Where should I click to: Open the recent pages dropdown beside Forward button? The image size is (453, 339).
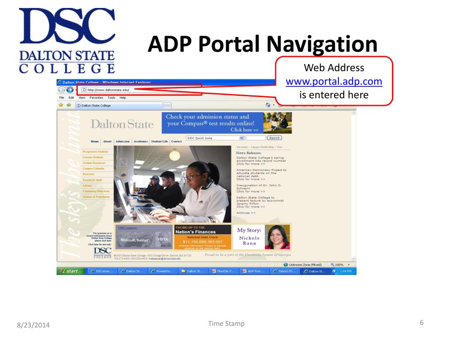pyautogui.click(x=76, y=90)
